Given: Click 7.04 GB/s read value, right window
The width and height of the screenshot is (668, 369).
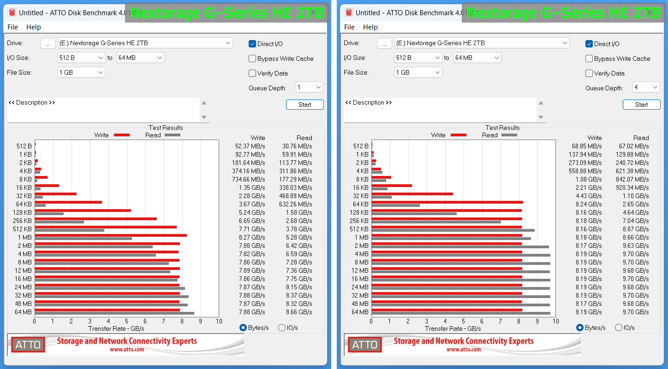Looking at the screenshot, I should pos(636,221).
